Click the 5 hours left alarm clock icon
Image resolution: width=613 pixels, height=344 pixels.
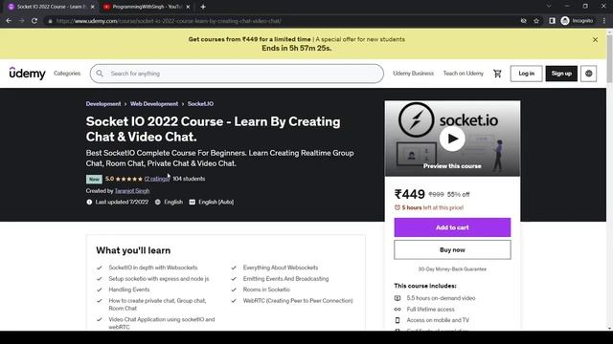(397, 207)
